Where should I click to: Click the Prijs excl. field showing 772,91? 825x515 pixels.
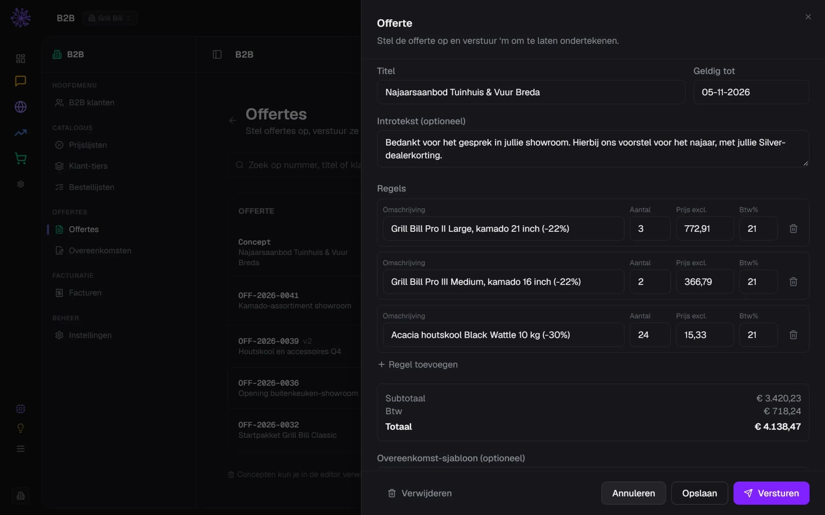tap(705, 229)
